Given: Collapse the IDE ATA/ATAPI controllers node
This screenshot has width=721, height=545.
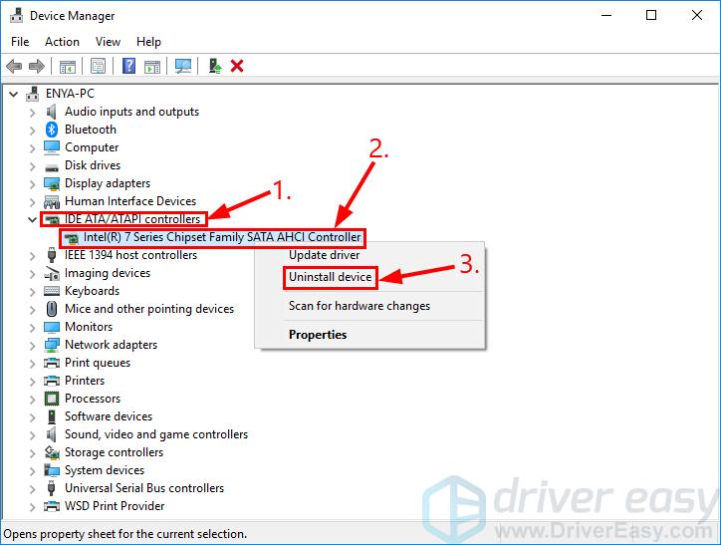Looking at the screenshot, I should [32, 219].
